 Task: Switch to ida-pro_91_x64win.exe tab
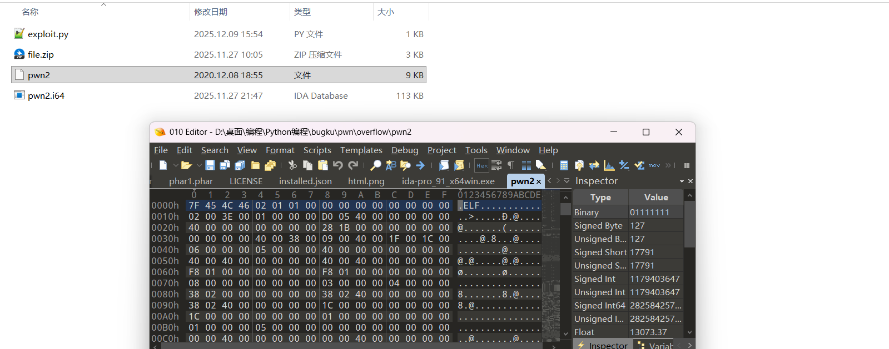point(448,181)
